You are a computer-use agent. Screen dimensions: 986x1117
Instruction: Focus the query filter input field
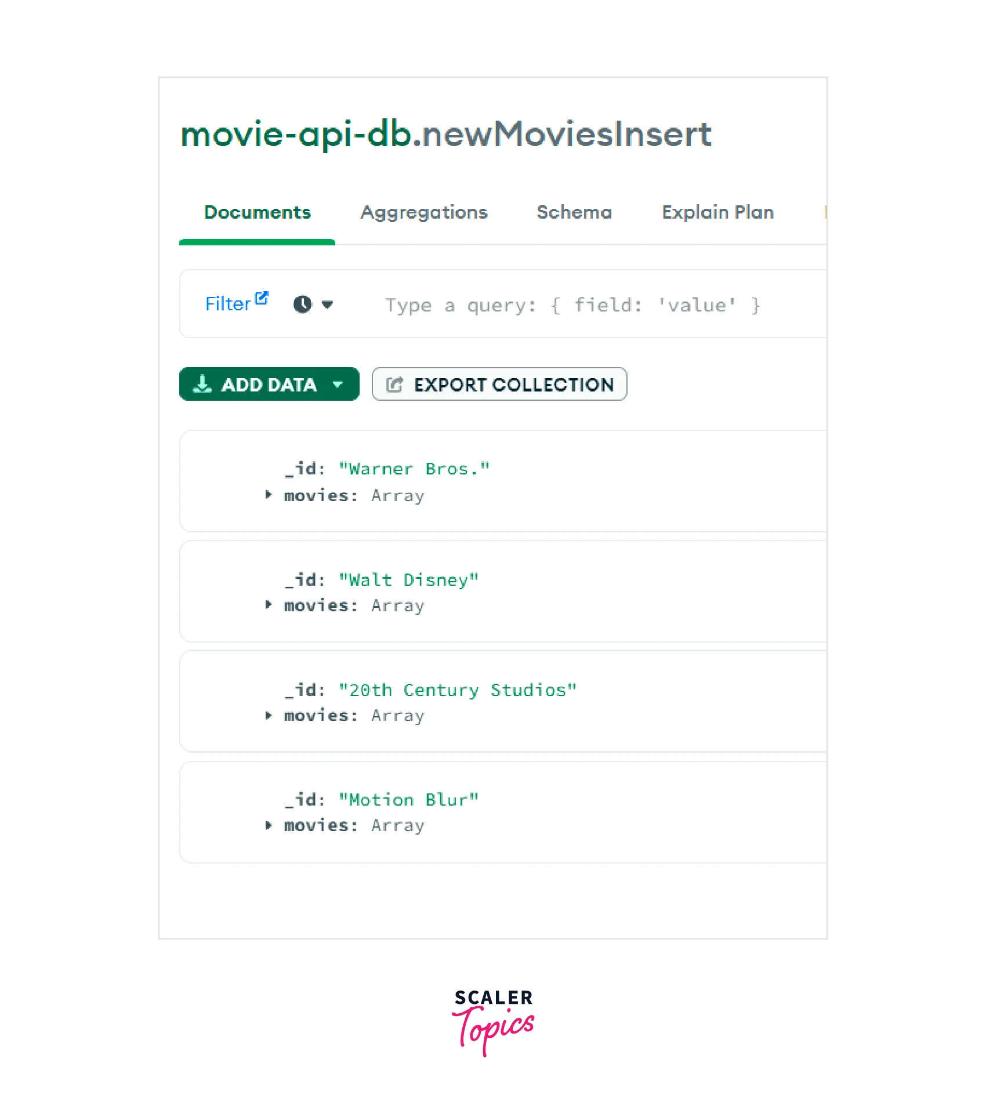572,305
